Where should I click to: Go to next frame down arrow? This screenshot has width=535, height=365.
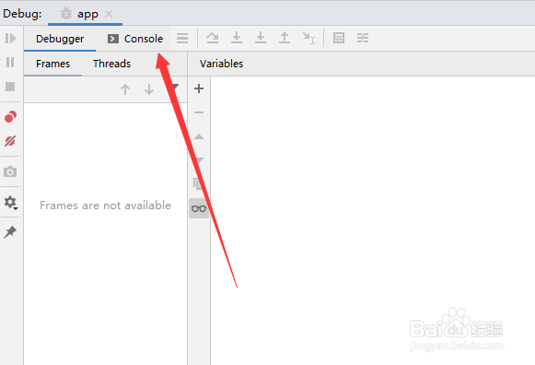point(149,89)
